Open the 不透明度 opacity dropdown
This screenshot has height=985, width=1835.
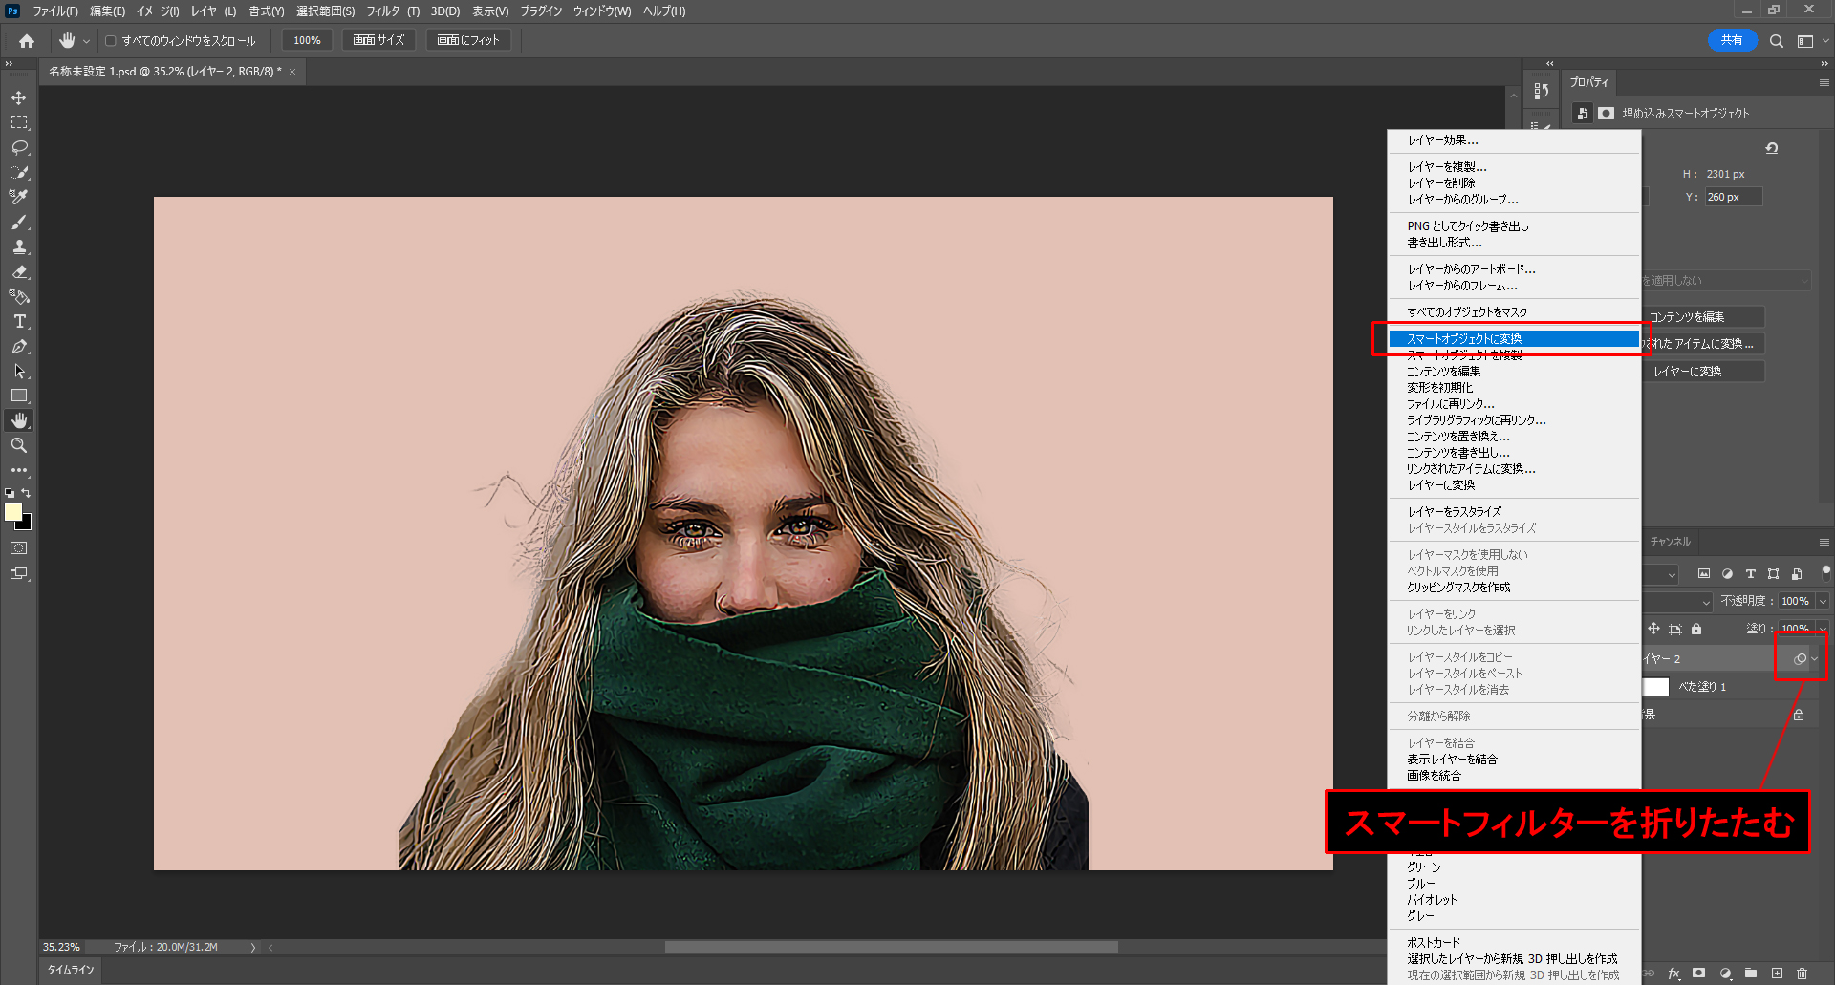[x=1823, y=601]
